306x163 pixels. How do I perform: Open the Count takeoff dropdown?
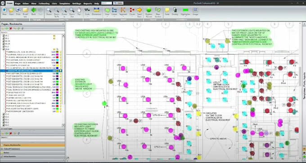click(x=132, y=16)
